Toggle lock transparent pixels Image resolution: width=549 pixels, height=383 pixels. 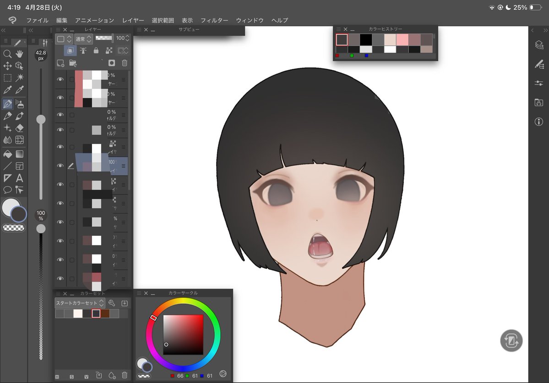point(109,51)
